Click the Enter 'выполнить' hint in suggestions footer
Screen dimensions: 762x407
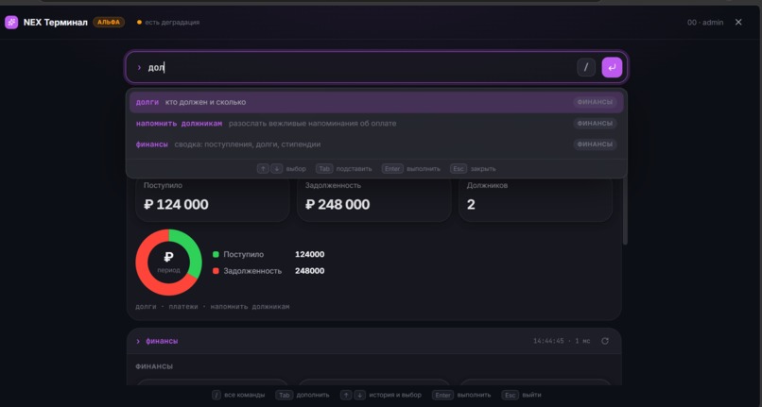point(410,168)
